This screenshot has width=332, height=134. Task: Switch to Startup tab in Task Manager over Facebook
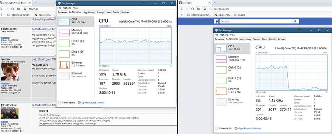pos(256,39)
